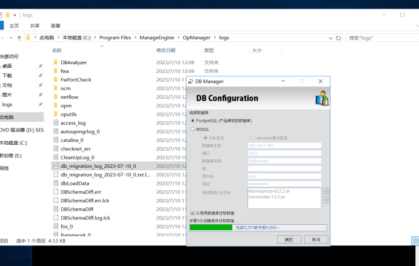Navigate to OpManager in address path
The width and height of the screenshot is (419, 266).
196,38
